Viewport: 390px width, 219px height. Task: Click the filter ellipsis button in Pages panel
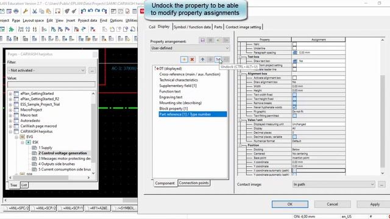tap(92, 71)
